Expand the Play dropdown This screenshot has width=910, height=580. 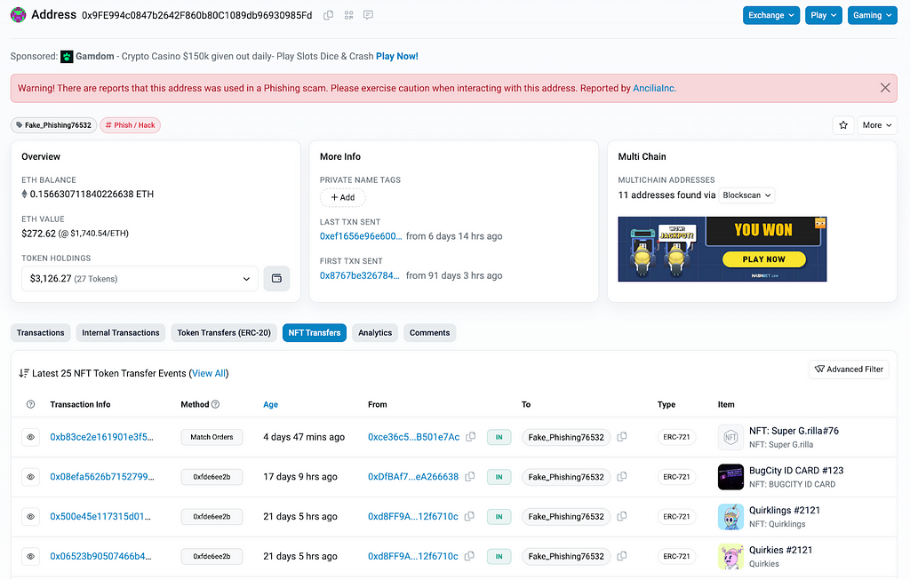click(x=824, y=15)
